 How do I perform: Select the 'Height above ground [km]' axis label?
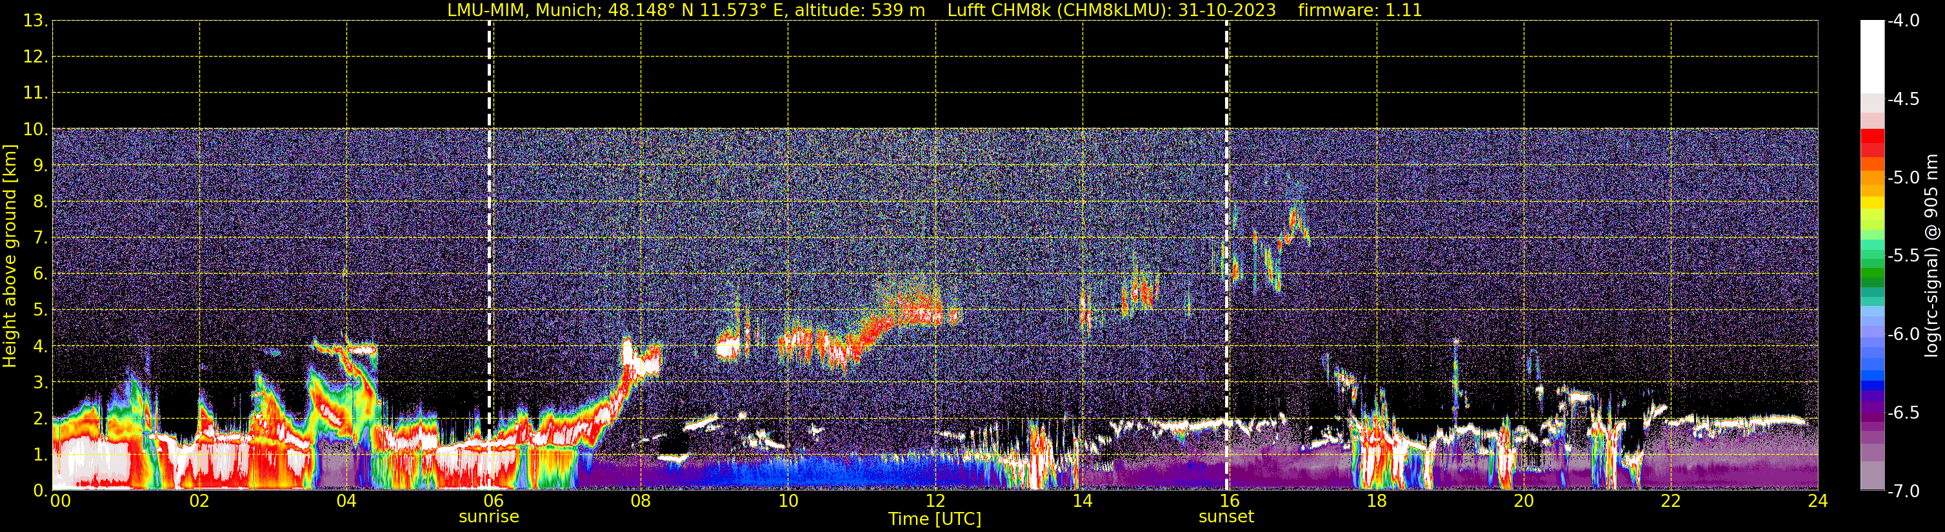click(10, 256)
